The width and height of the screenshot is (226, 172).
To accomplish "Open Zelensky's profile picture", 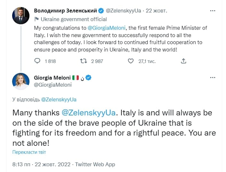I will [21, 15].
